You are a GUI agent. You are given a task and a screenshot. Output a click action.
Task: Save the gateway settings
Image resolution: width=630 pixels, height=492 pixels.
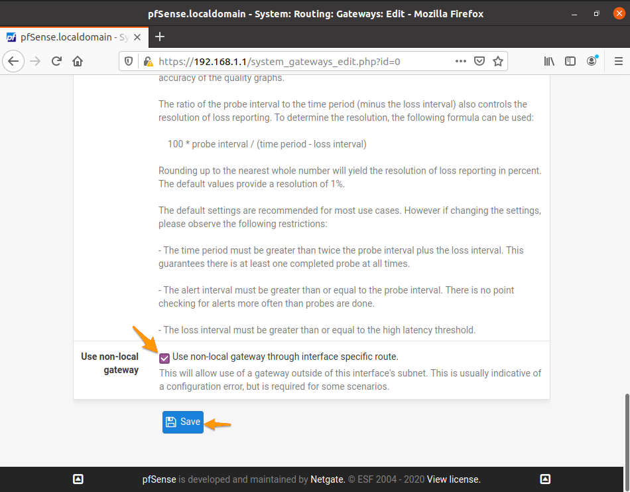pos(183,422)
